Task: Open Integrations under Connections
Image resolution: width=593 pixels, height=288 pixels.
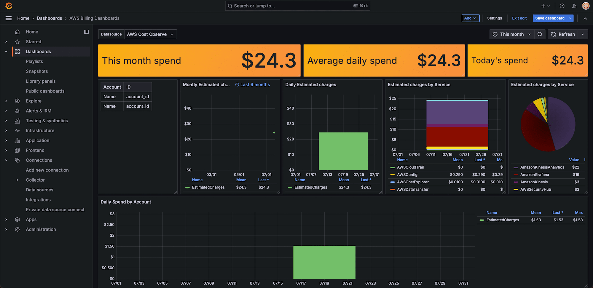Action: point(38,200)
